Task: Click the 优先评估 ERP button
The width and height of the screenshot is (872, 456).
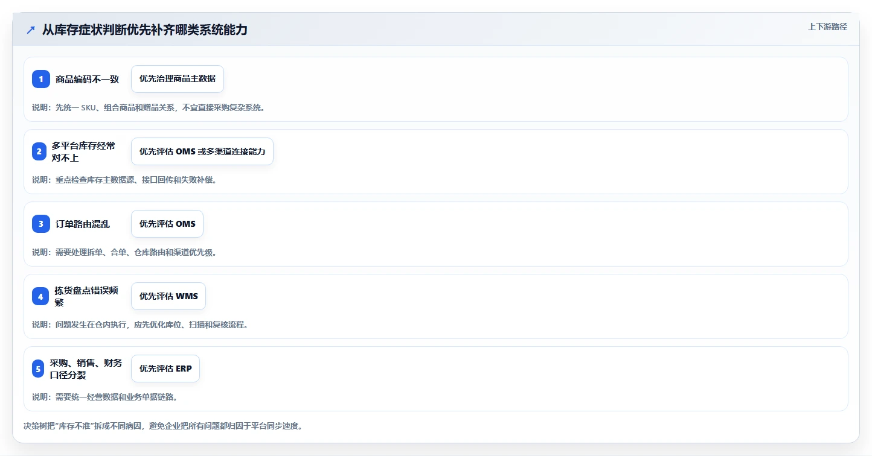Action: click(x=165, y=369)
